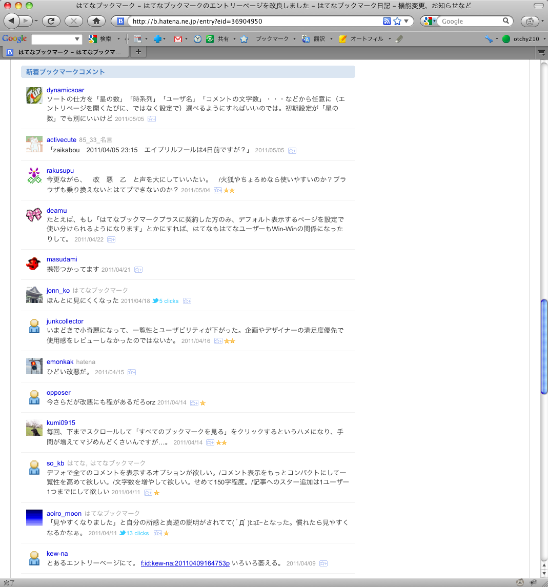Image resolution: width=548 pixels, height=587 pixels.
Task: Focus the Google search field in navigation bar
Action: pyautogui.click(x=470, y=22)
